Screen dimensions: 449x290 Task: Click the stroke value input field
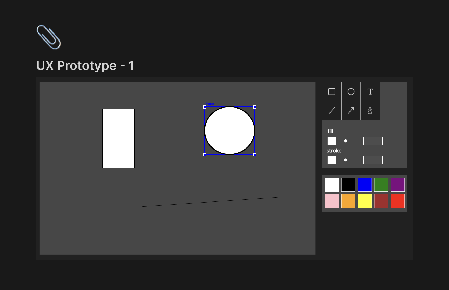click(x=373, y=160)
